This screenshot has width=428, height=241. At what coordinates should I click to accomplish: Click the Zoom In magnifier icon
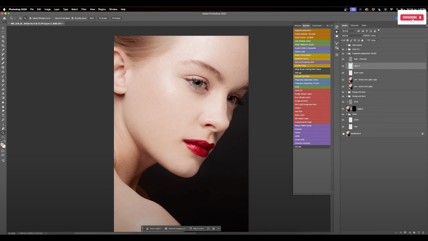pos(20,18)
